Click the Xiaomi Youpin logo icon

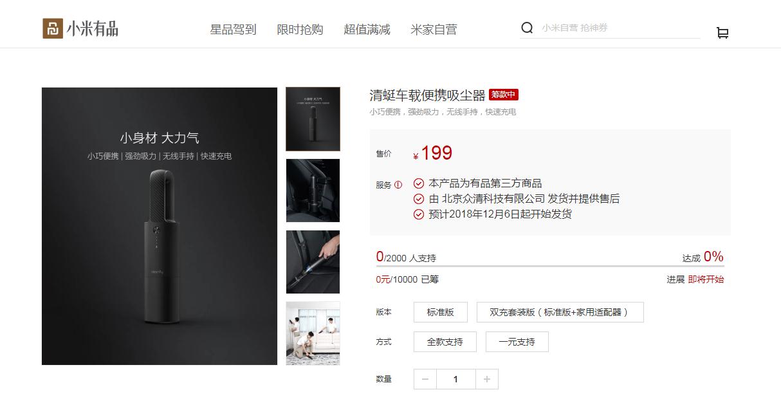pyautogui.click(x=53, y=28)
